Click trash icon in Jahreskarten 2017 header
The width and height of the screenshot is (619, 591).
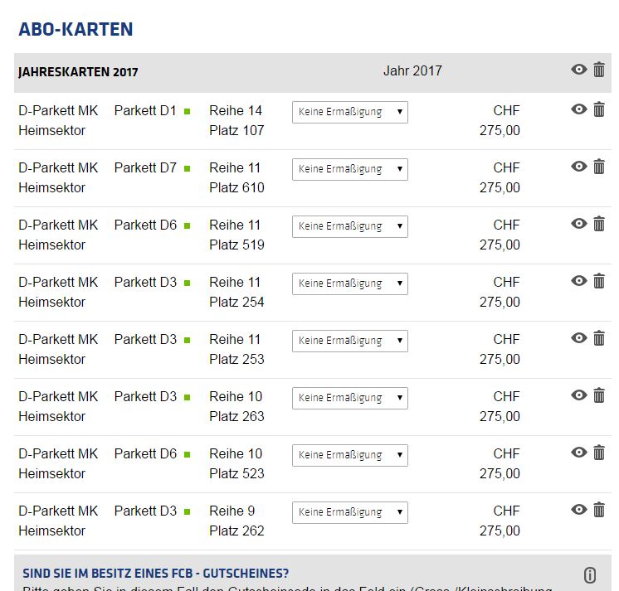[599, 70]
